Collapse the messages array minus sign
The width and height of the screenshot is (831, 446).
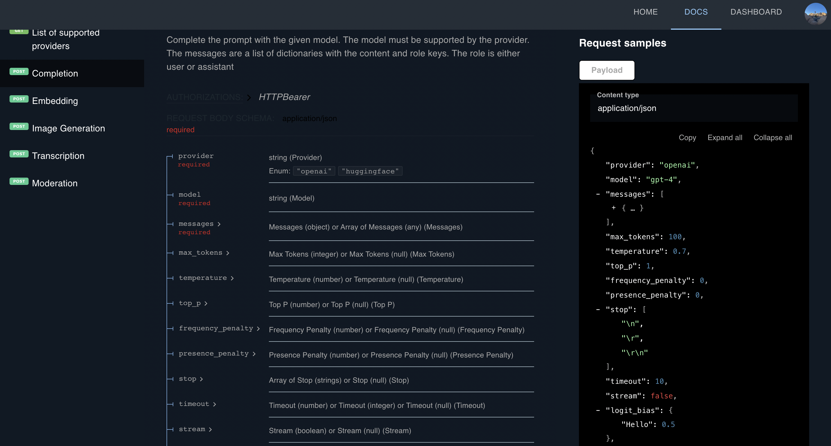click(x=598, y=194)
